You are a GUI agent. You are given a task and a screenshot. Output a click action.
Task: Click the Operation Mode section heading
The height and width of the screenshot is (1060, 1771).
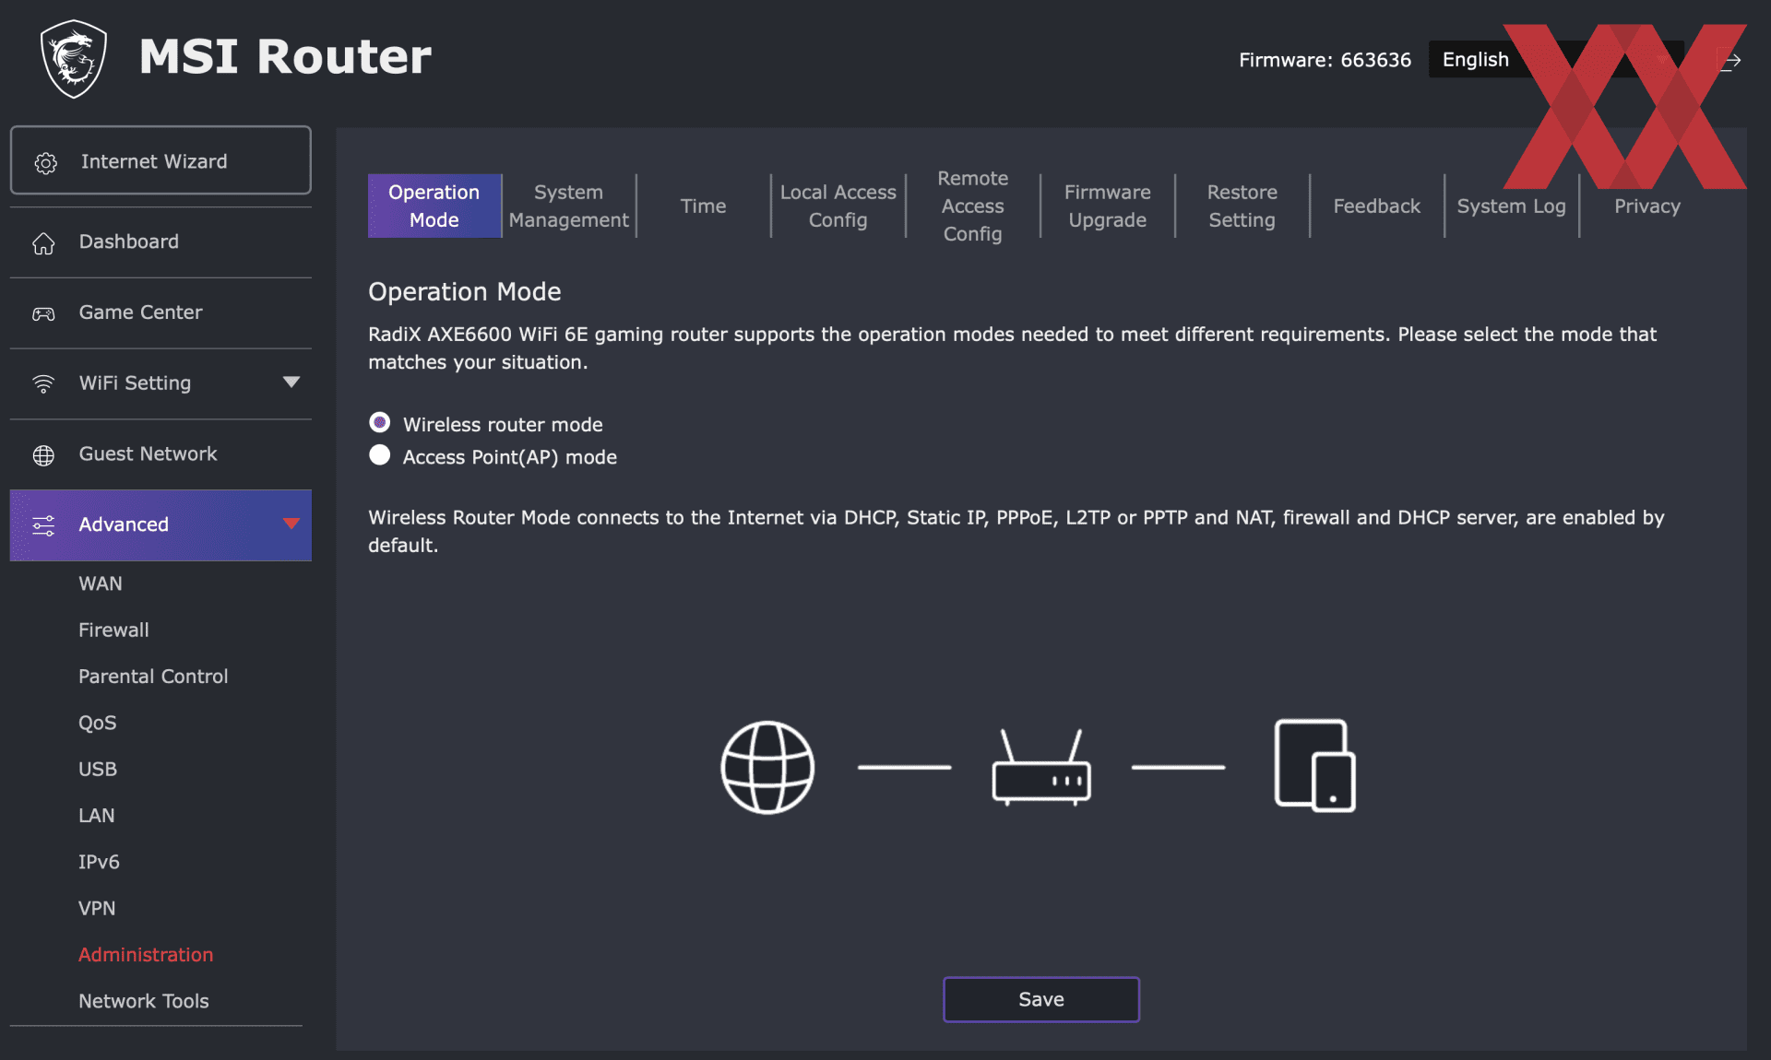465,292
